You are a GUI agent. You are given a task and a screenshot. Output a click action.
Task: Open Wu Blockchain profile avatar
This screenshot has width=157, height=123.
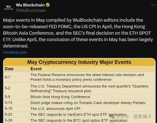point(8,8)
